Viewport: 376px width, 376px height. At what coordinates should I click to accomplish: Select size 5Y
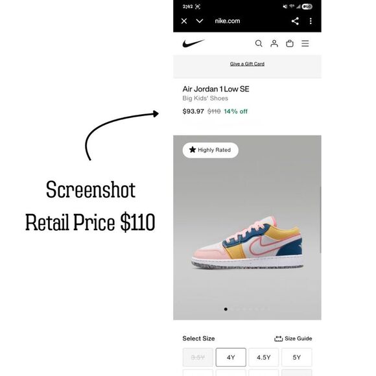point(297,357)
